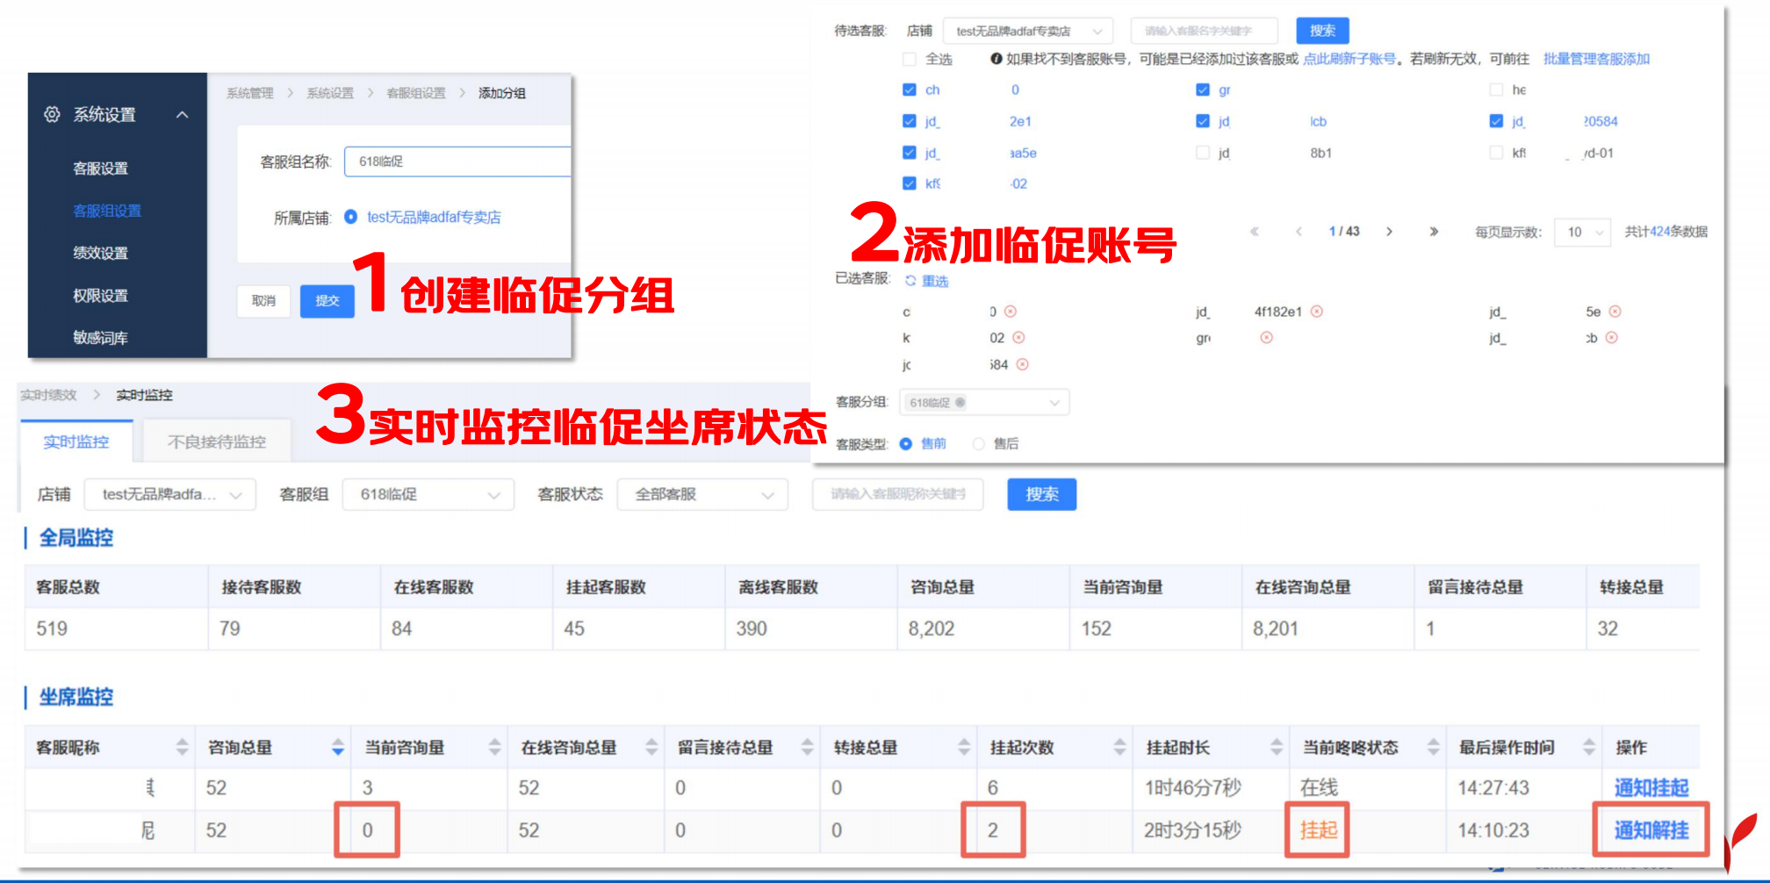Open the 批量管理客服添加 link
Viewport: 1770px width, 883px height.
[1597, 59]
